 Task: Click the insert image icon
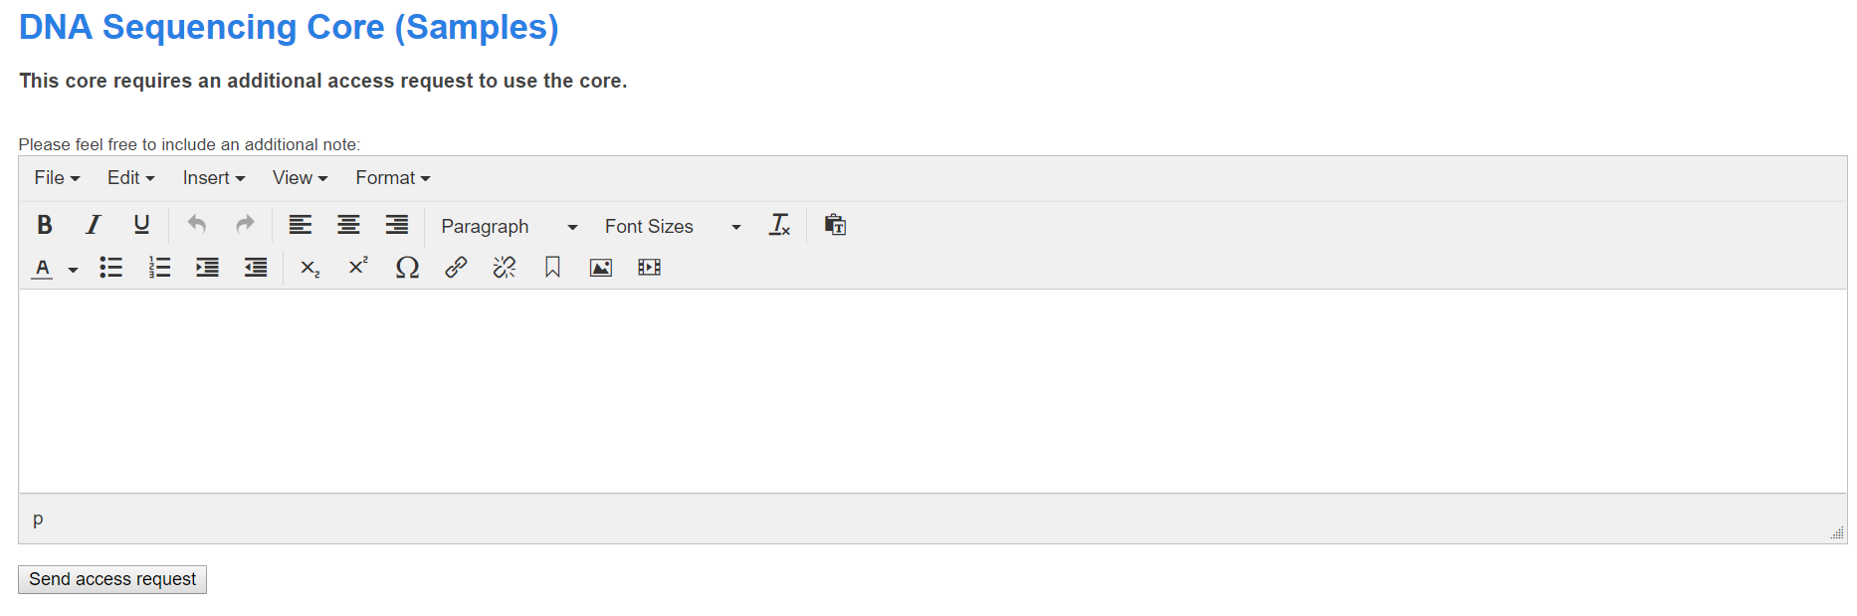pos(601,268)
